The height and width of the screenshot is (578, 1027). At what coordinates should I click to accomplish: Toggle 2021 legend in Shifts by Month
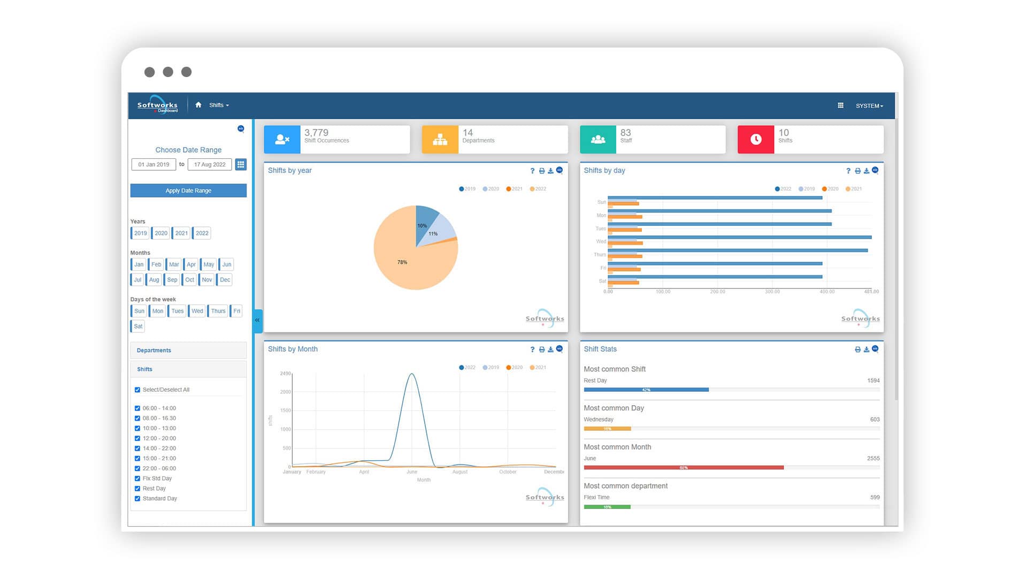tap(538, 368)
